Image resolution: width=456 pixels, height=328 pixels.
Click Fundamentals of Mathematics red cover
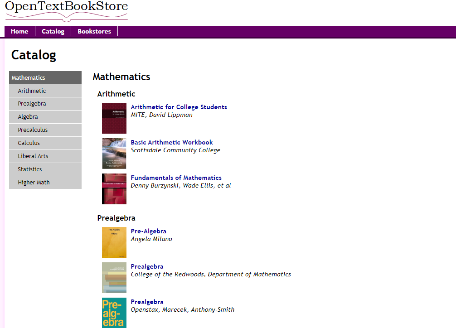pos(114,189)
